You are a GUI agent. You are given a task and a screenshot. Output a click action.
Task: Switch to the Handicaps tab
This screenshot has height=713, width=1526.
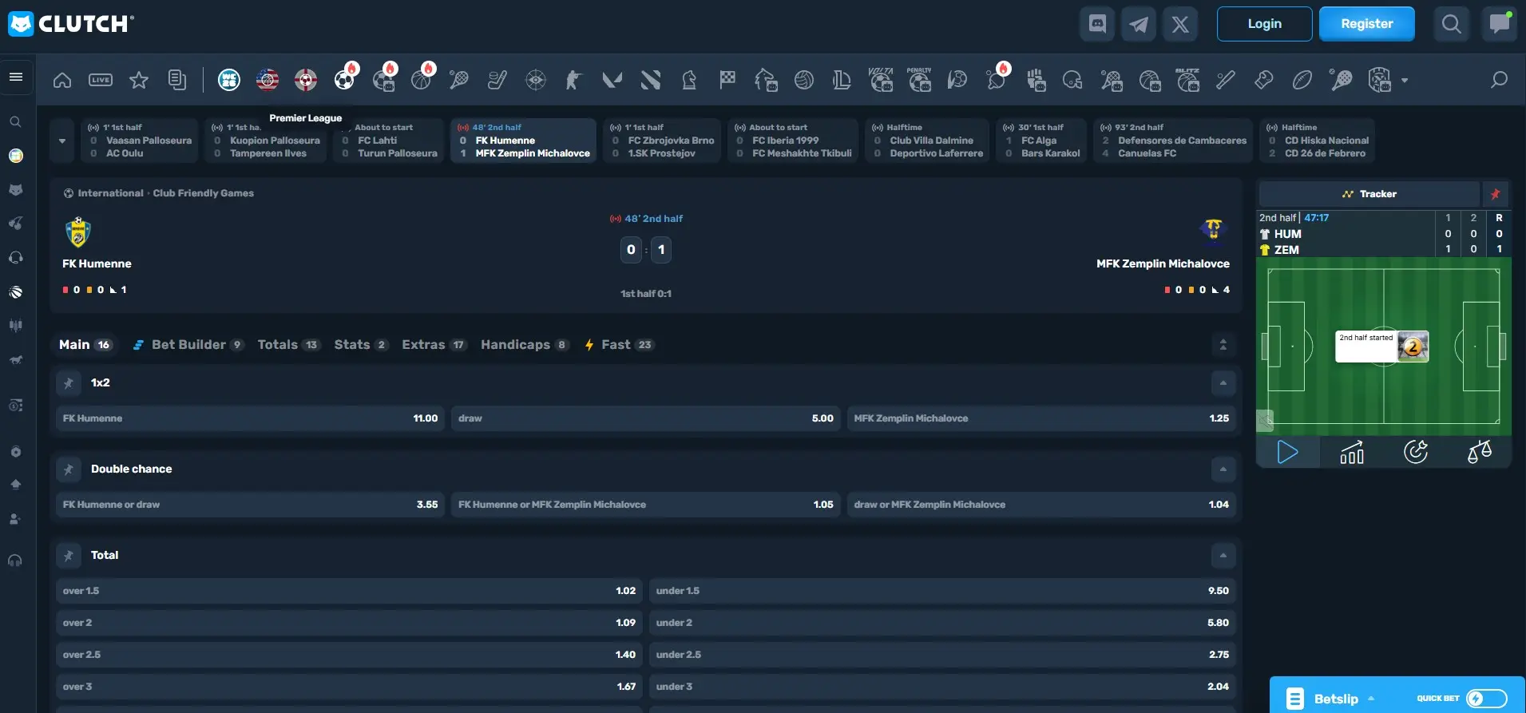click(x=525, y=345)
